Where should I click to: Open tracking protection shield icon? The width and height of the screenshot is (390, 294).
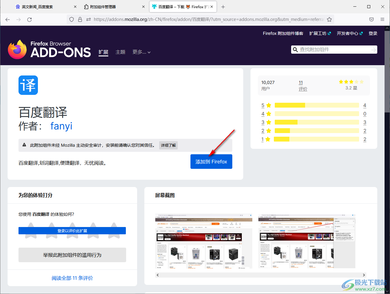point(72,19)
